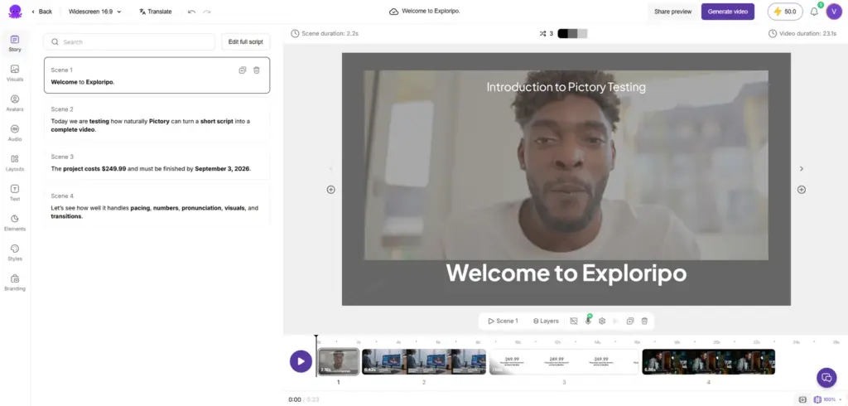
Task: Select 'Introduction to Pictory Testing' title text
Action: 566,87
